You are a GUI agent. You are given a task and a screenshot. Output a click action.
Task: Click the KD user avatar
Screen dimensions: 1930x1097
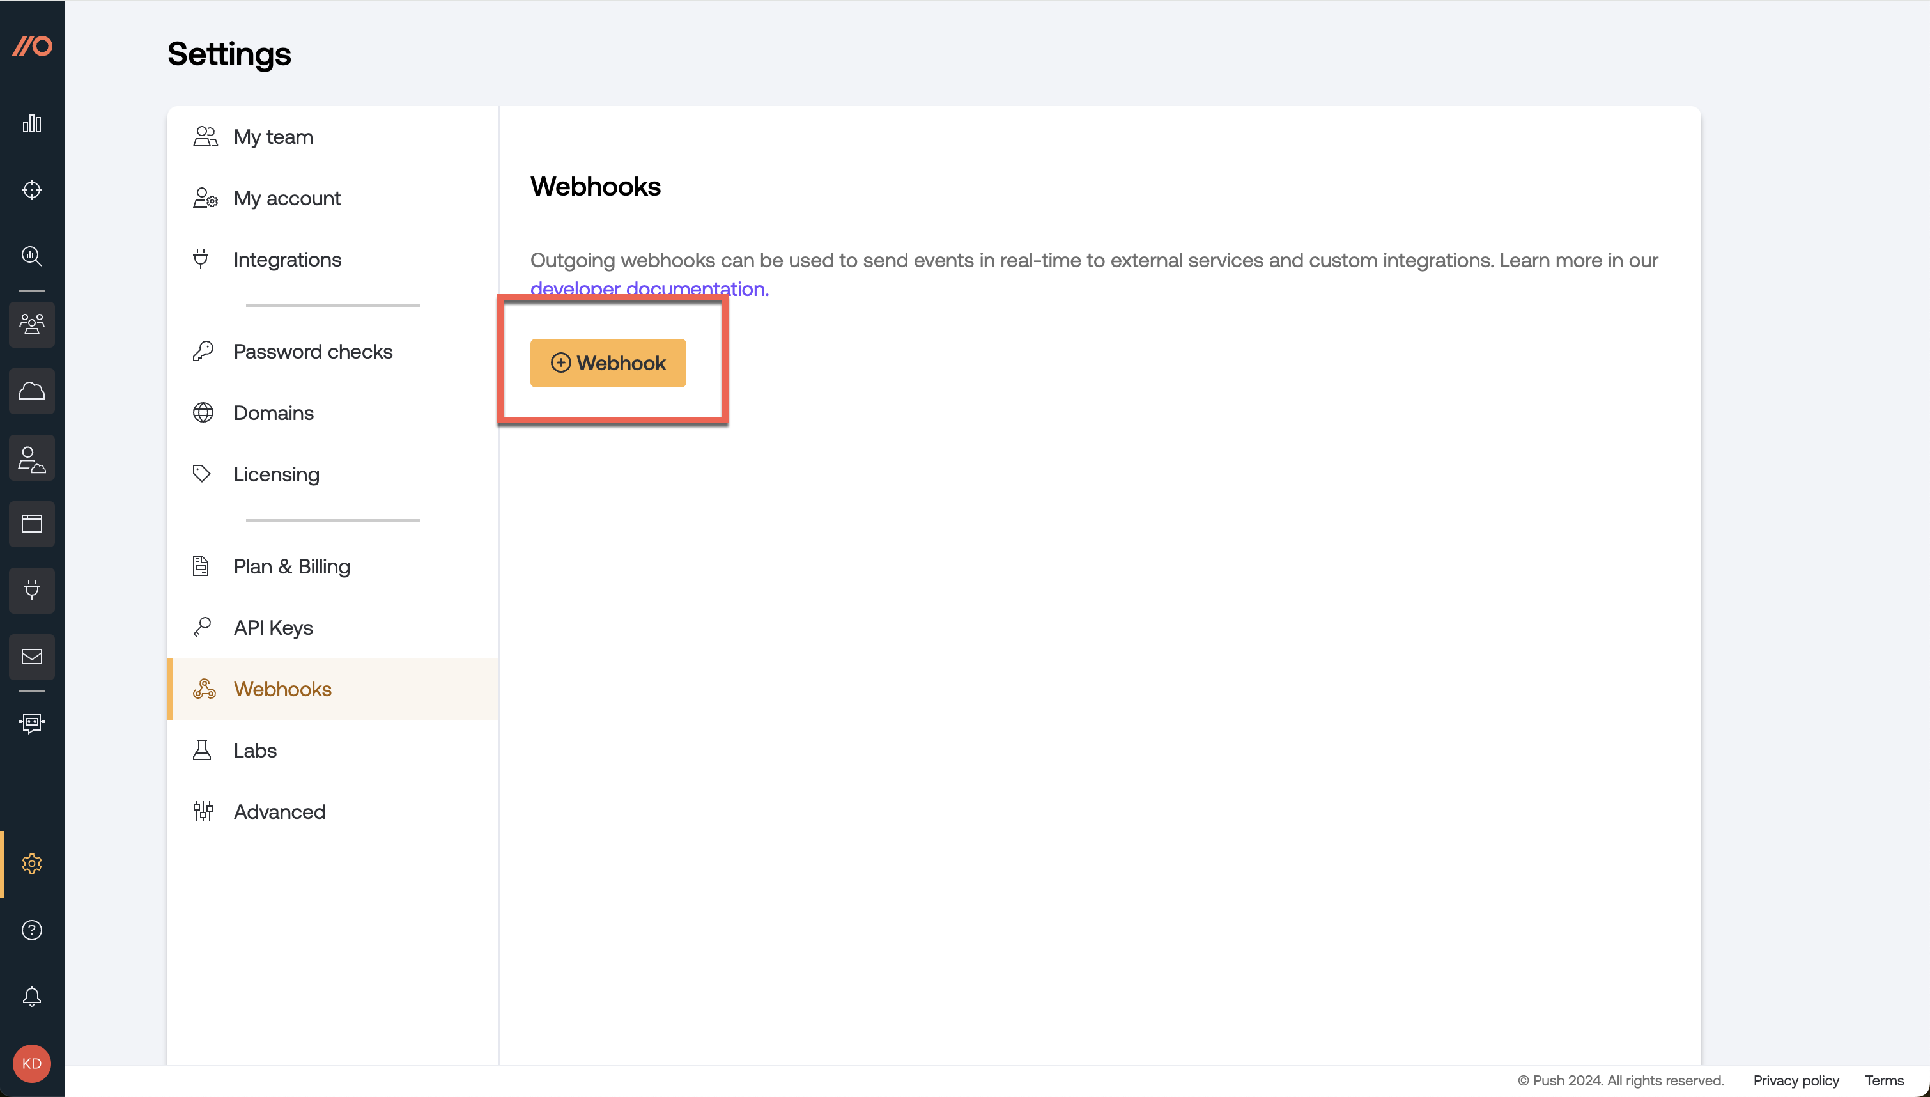pos(31,1063)
